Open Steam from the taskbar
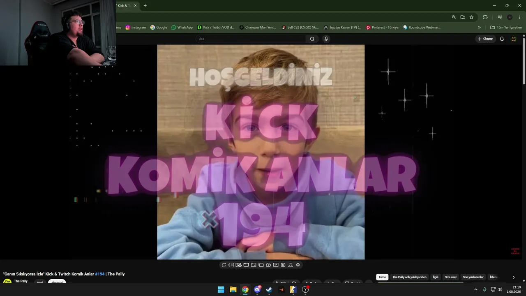The height and width of the screenshot is (296, 526). (269, 289)
